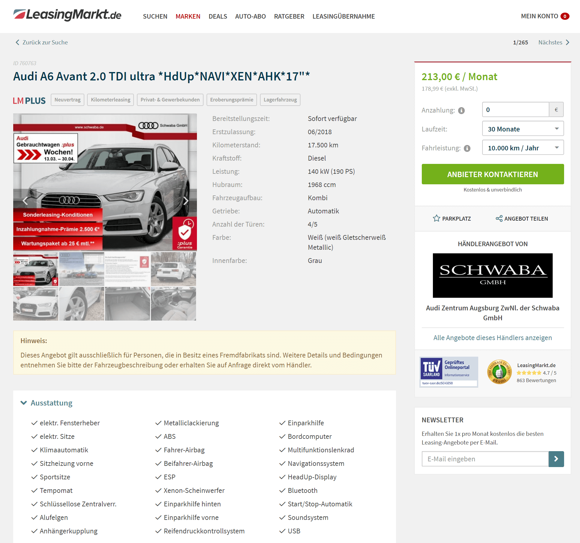This screenshot has width=580, height=543.
Task: Click the HeadUp-Display equipment entry
Action: 312,477
